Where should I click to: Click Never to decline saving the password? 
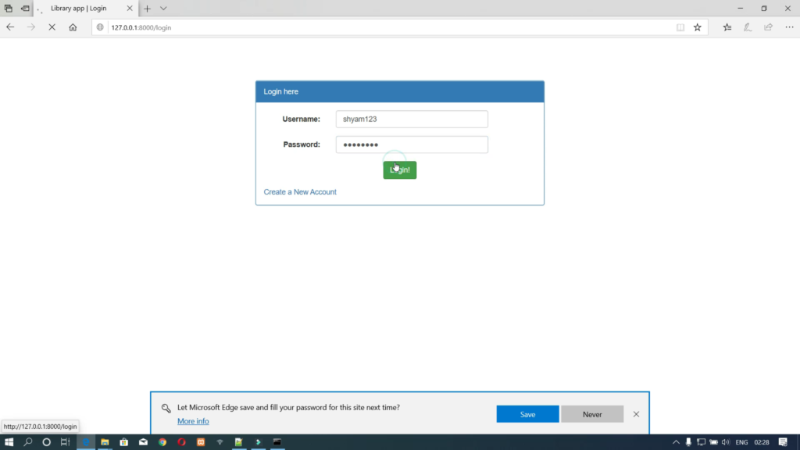[x=592, y=414]
